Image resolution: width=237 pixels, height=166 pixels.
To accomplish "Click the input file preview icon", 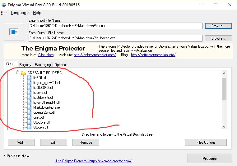I will (14, 32).
